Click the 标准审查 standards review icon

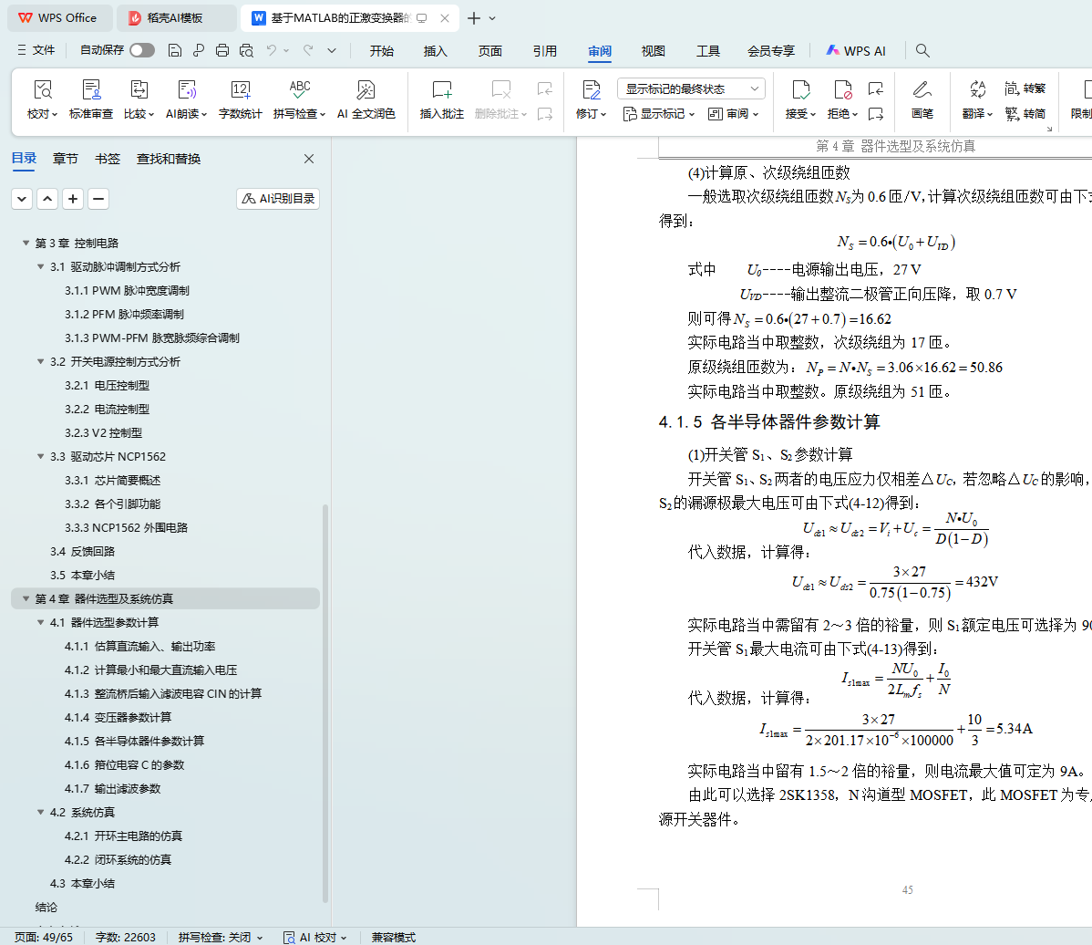coord(91,90)
